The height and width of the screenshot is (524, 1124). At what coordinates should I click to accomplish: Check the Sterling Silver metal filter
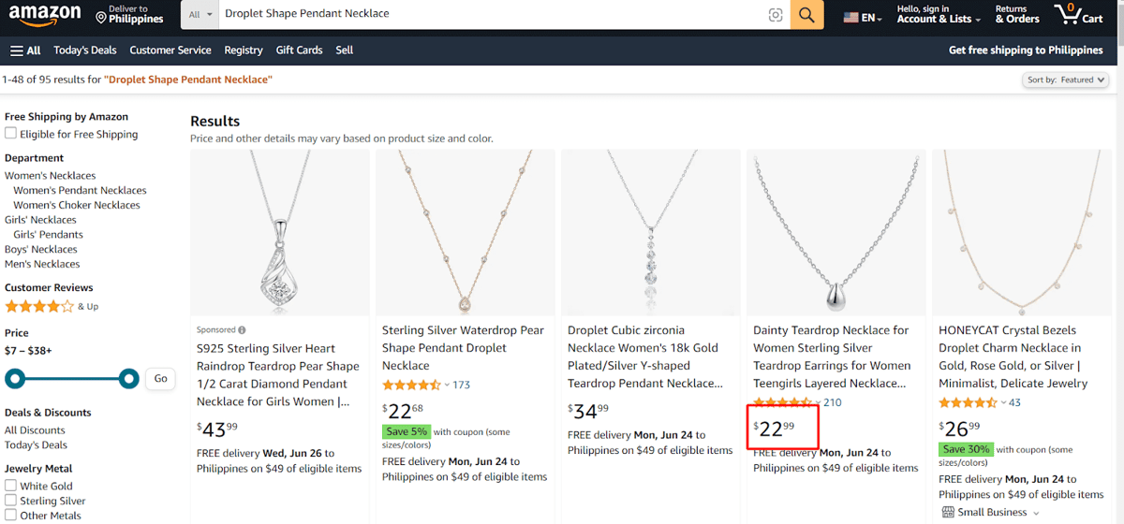[x=10, y=501]
